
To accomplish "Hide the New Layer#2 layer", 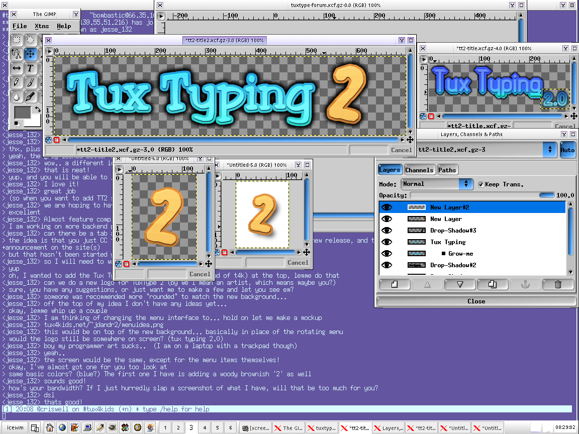I will tap(387, 207).
